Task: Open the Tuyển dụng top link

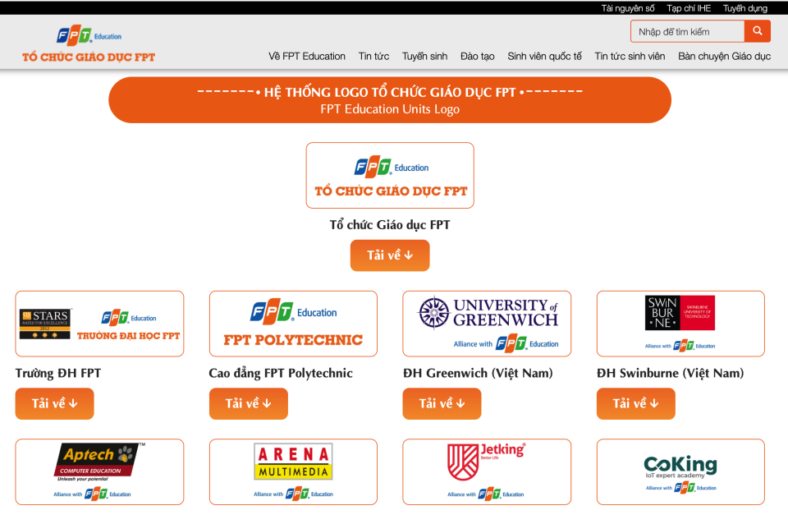Action: pyautogui.click(x=744, y=8)
